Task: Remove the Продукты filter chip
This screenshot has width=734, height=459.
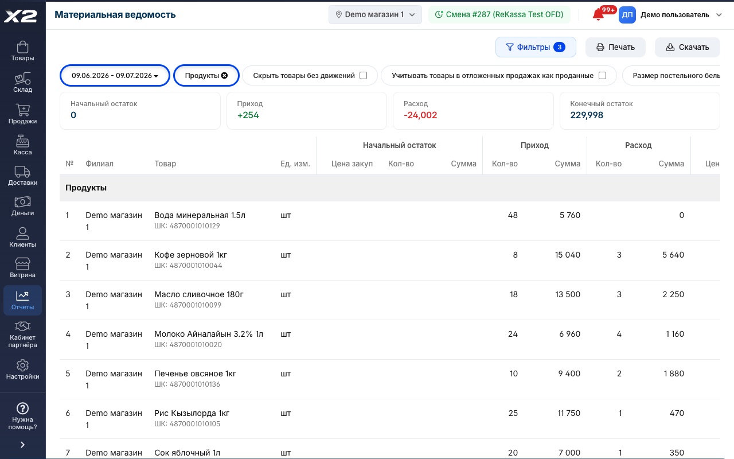Action: 224,75
